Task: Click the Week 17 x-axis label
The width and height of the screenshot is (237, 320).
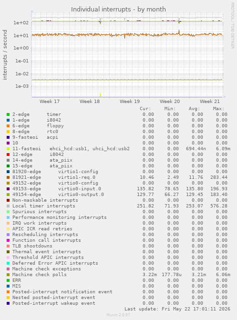Action: [x=50, y=102]
